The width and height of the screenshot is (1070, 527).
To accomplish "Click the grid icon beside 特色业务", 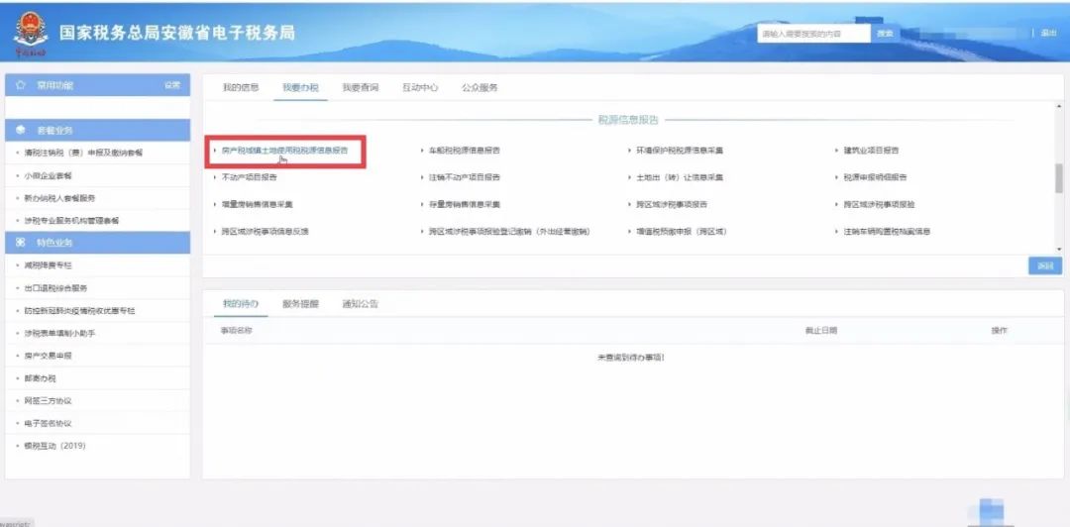I will coord(21,243).
